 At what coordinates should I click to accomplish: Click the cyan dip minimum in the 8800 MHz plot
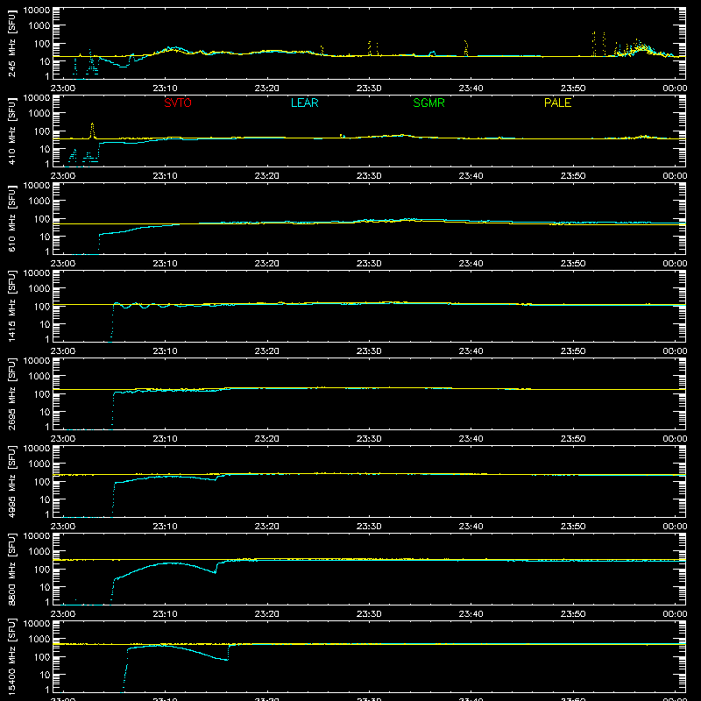(x=215, y=572)
